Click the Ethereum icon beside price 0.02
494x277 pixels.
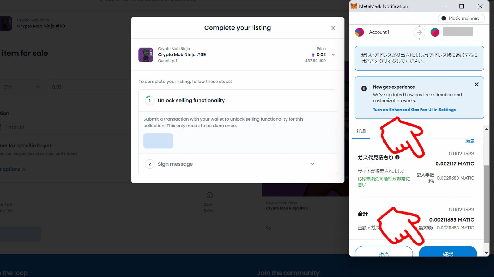coord(313,55)
